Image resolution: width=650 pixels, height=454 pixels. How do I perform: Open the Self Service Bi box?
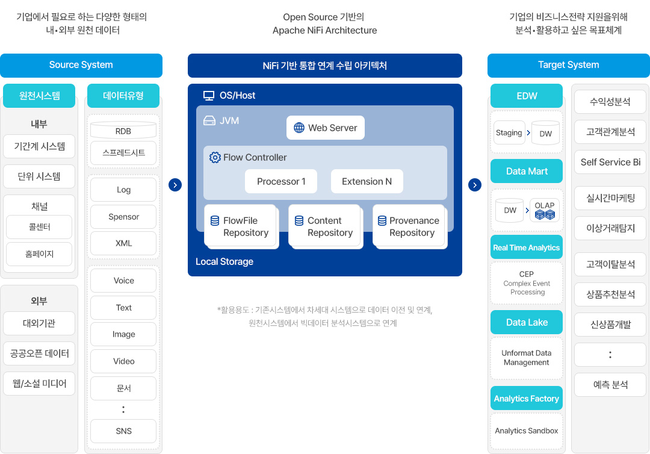pos(610,162)
